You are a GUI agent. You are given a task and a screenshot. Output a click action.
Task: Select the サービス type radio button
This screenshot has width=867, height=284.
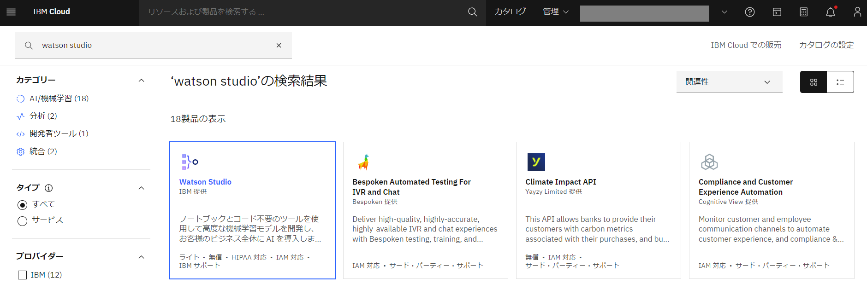[x=22, y=221]
